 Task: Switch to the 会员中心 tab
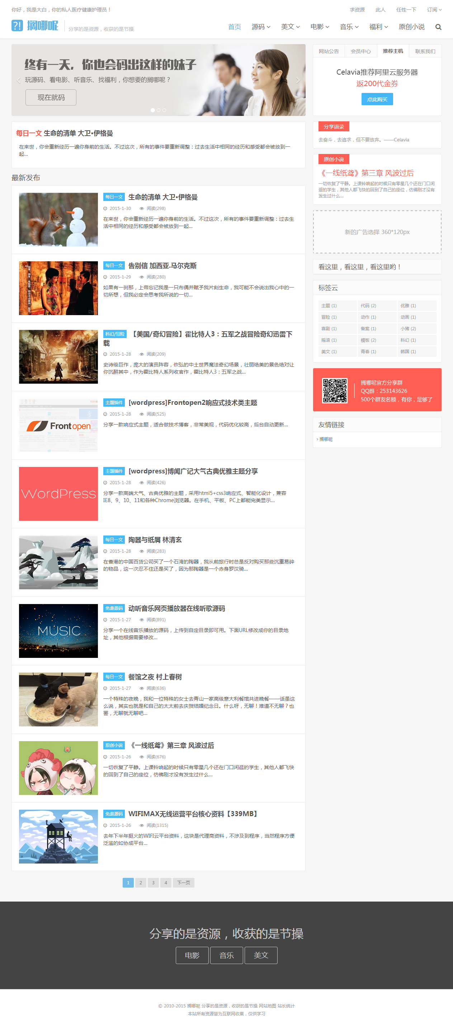[x=361, y=51]
